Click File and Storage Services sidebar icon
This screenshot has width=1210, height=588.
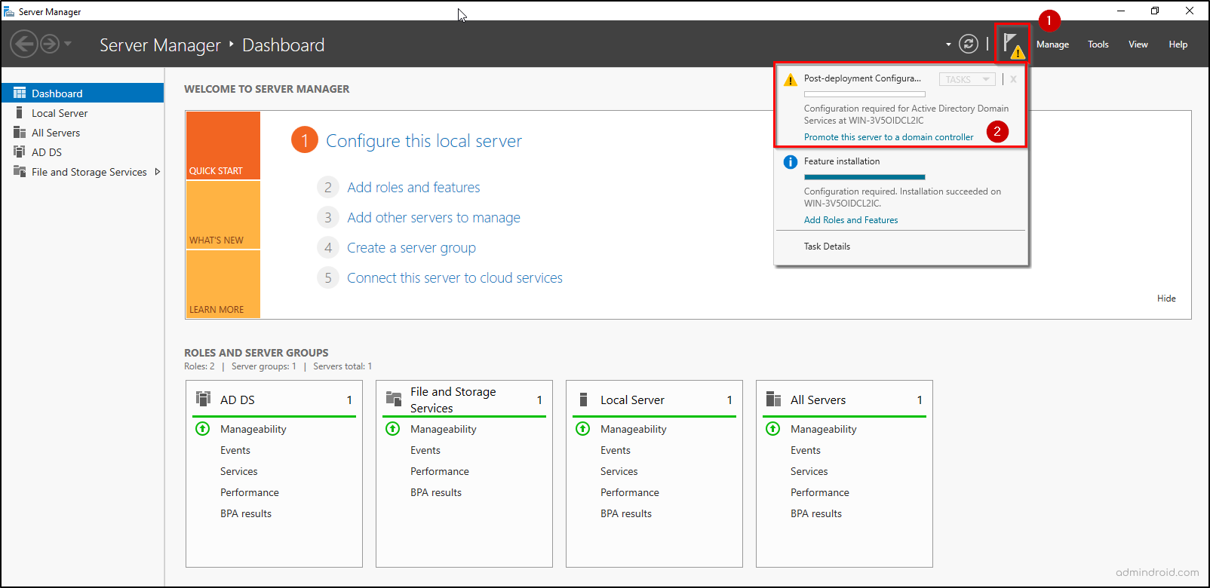(x=20, y=171)
